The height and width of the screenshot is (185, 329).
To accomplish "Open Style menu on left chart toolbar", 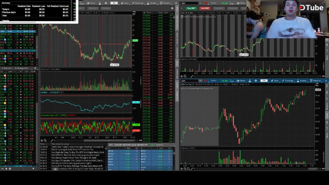I will [x=125, y=3].
